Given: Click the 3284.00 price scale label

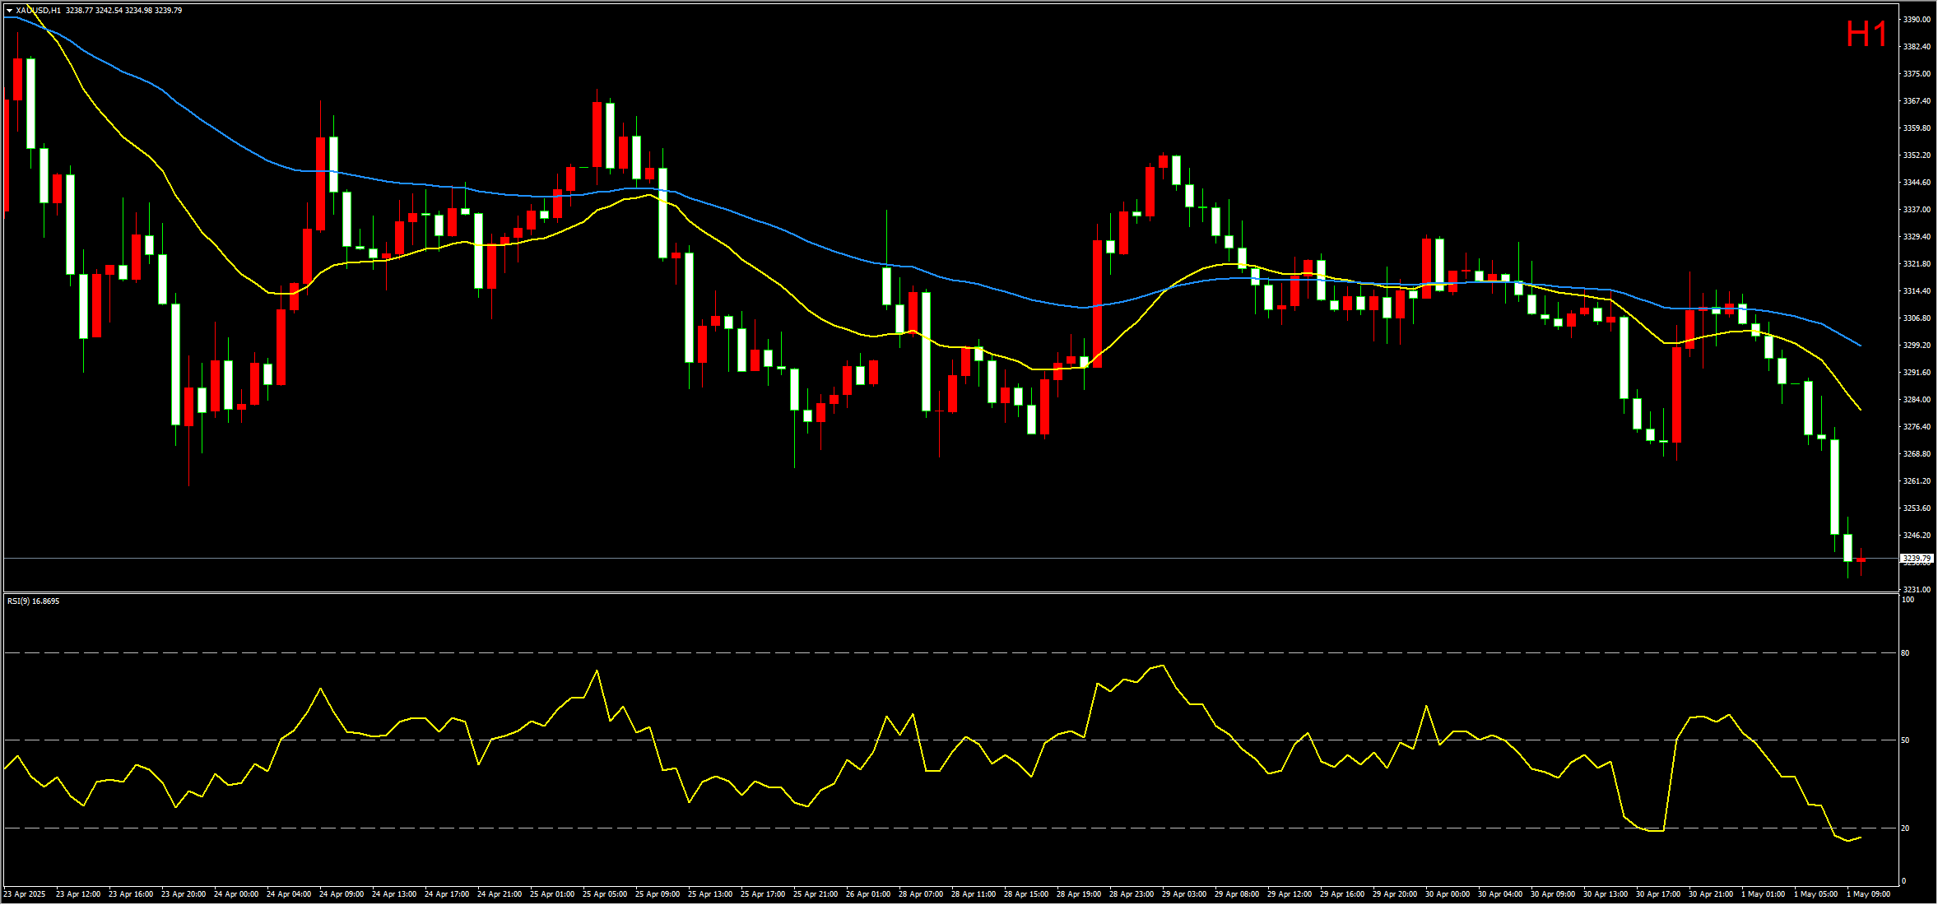Looking at the screenshot, I should tap(1917, 399).
